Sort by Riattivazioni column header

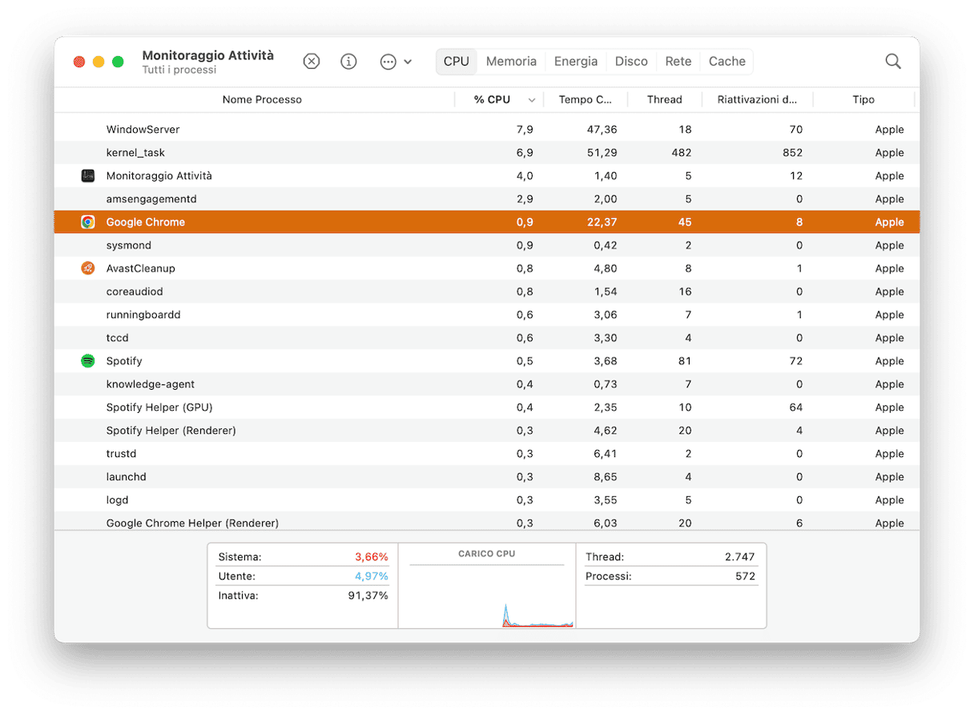coord(758,100)
